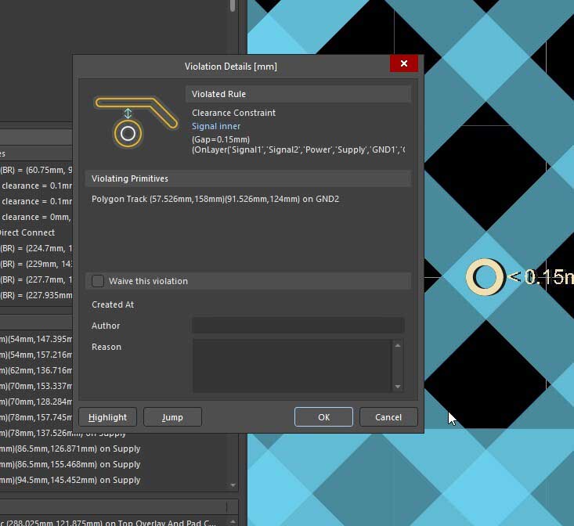
Task: Click the violating pad ring on the PCB
Action: click(485, 277)
